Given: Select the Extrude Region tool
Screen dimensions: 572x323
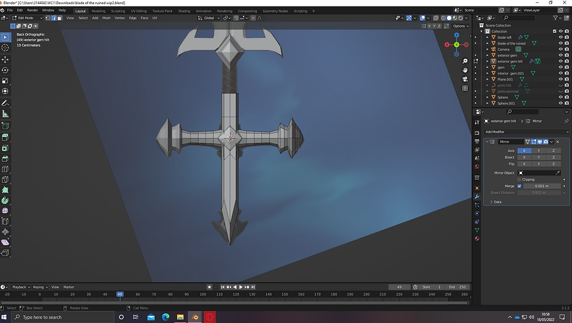Looking at the screenshot, I should coord(5,138).
